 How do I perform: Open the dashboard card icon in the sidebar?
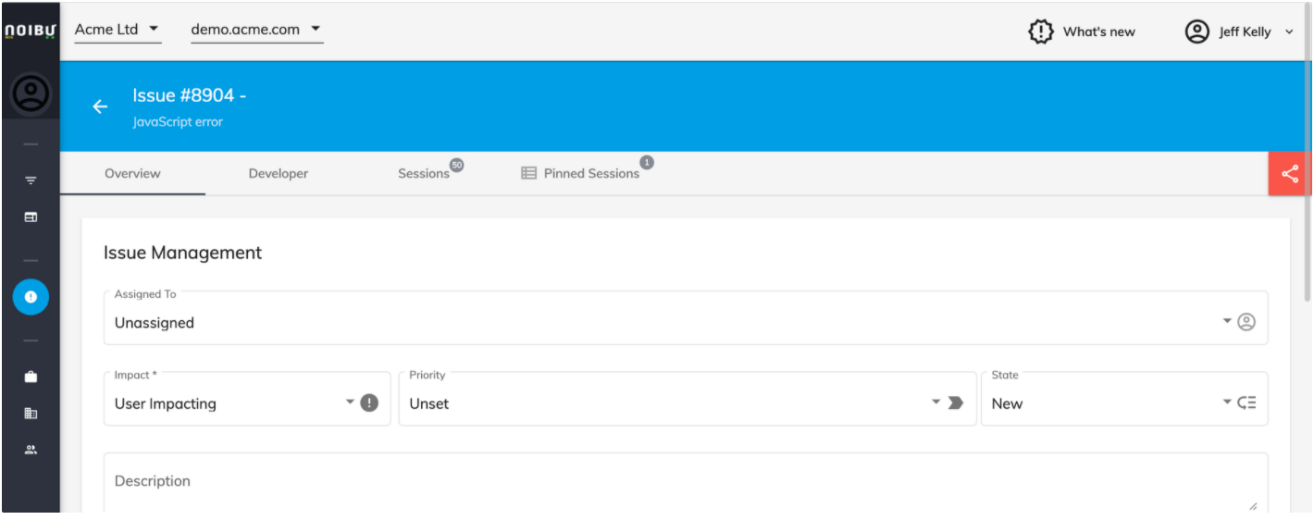(31, 217)
